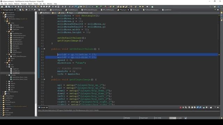Click the red Terminate button in Console
This screenshot has width=223, height=125.
tap(180, 107)
